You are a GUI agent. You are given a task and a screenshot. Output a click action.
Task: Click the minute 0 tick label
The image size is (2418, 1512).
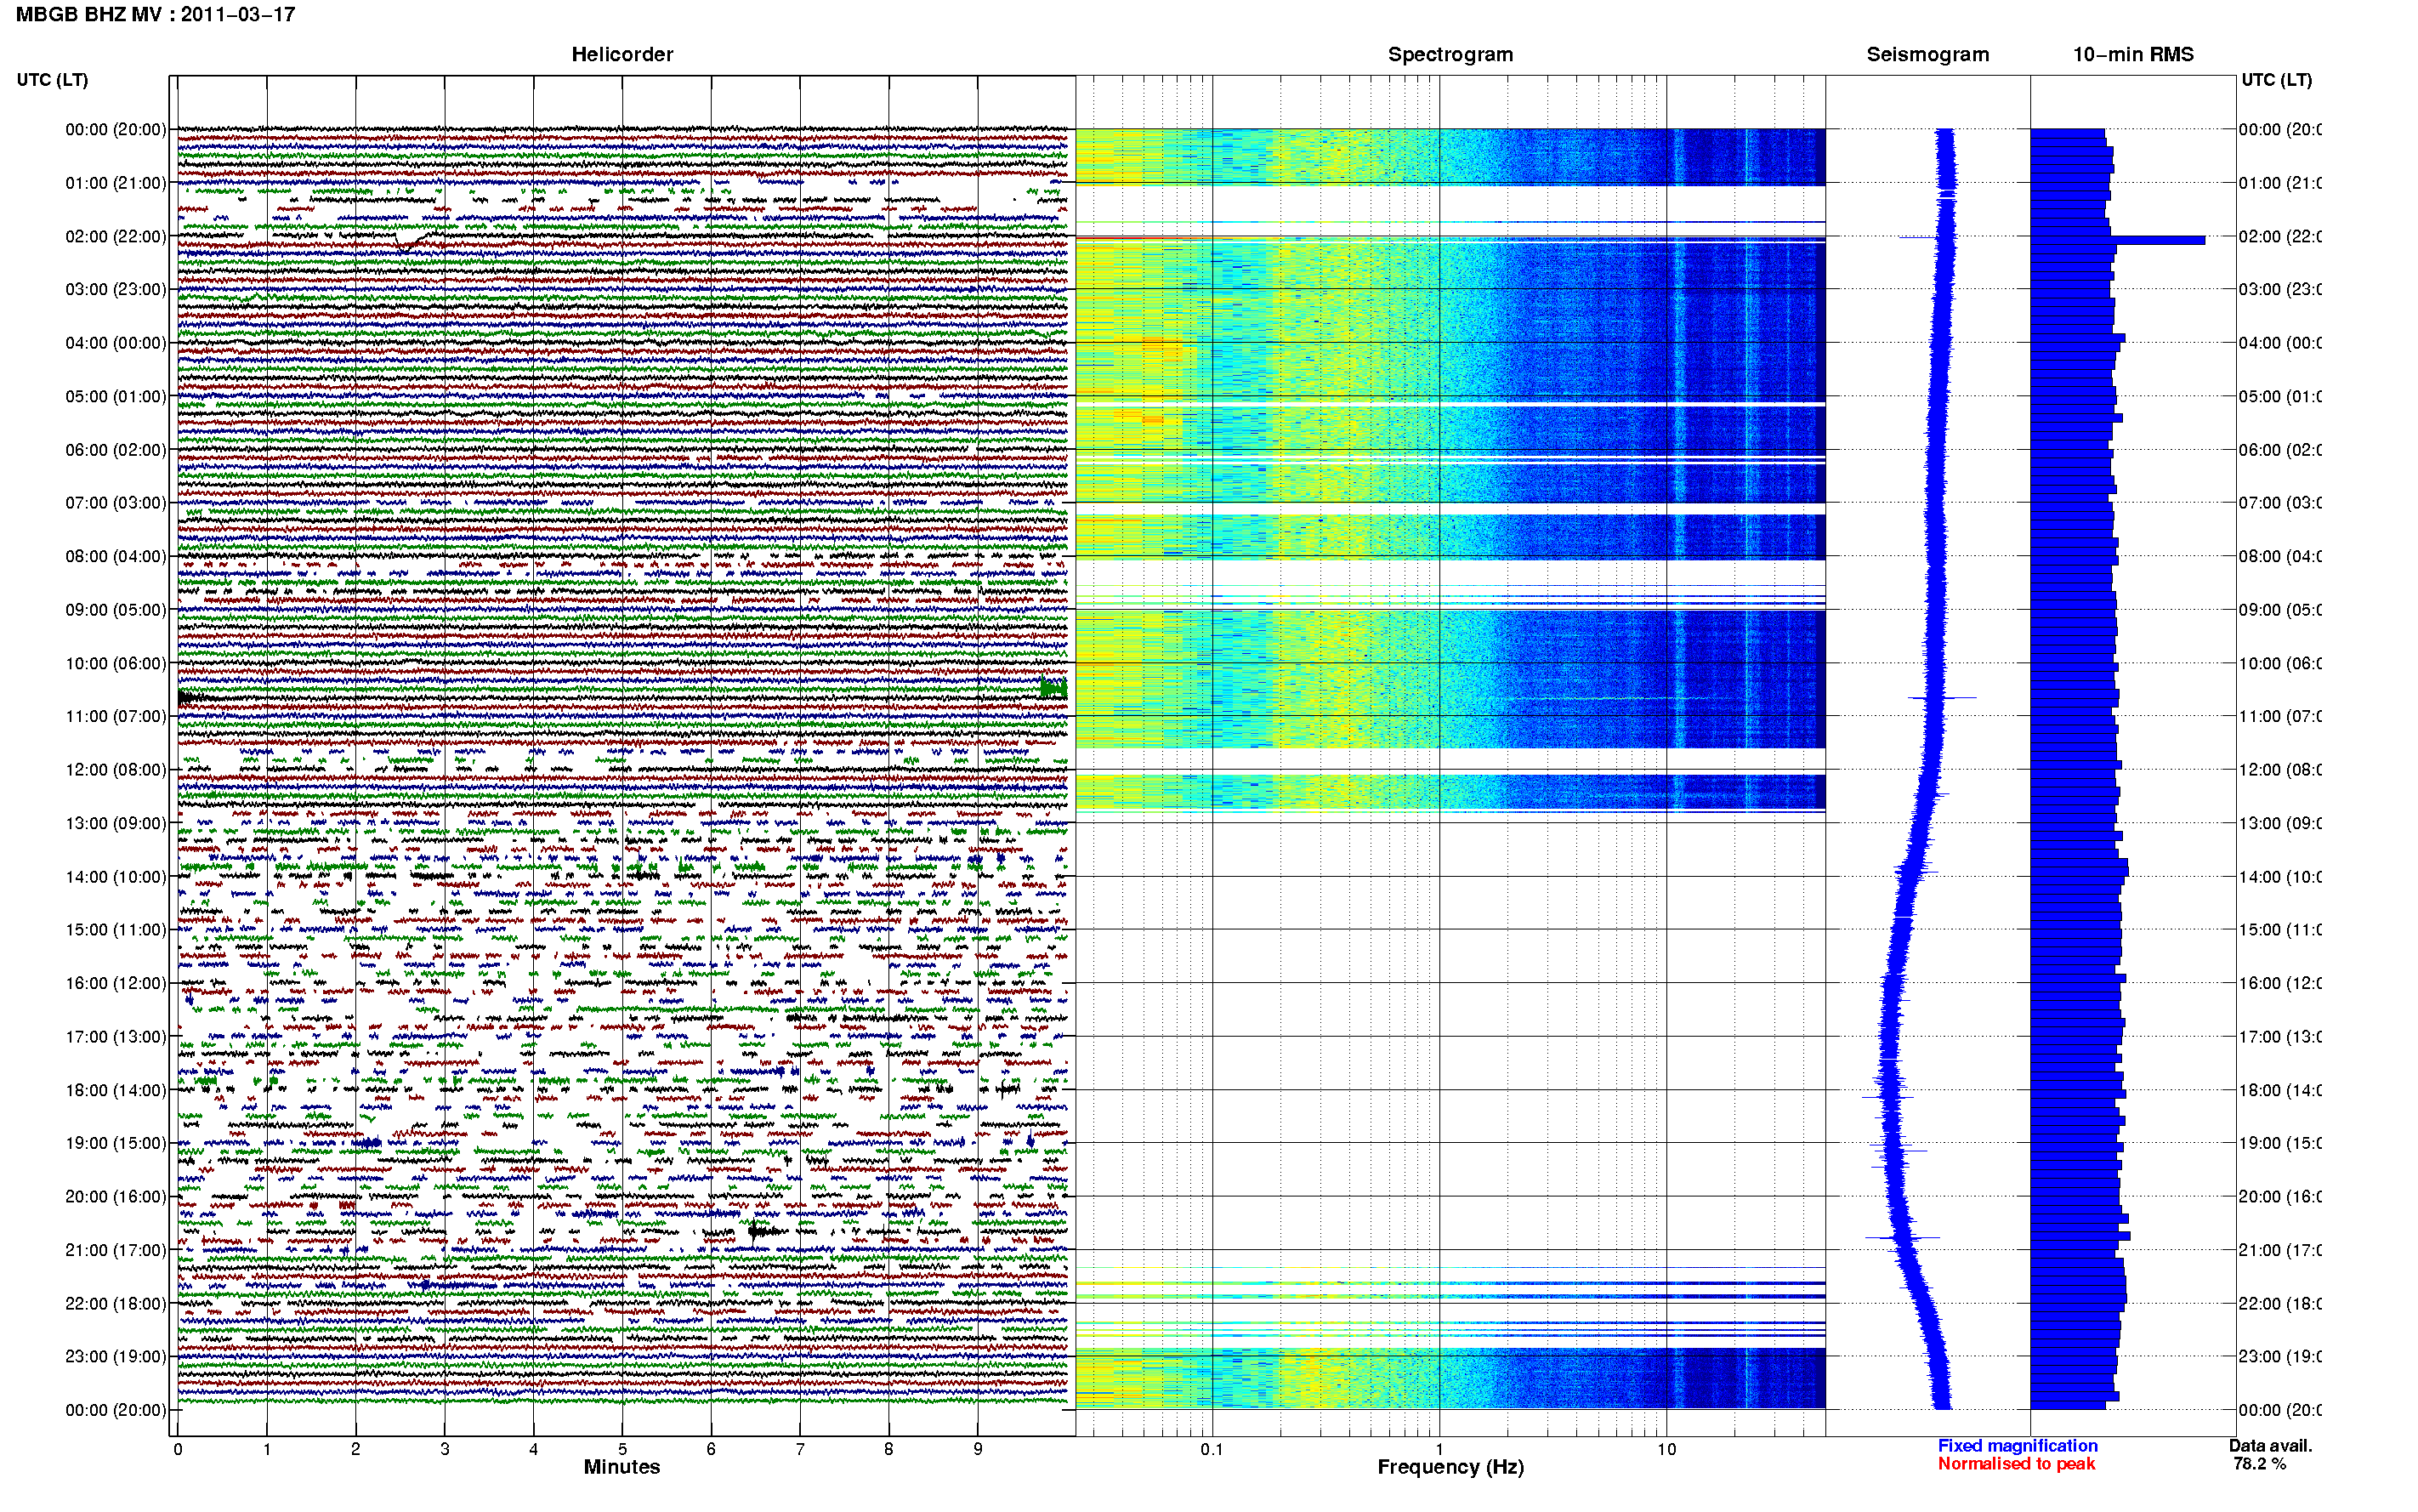pos(178,1450)
